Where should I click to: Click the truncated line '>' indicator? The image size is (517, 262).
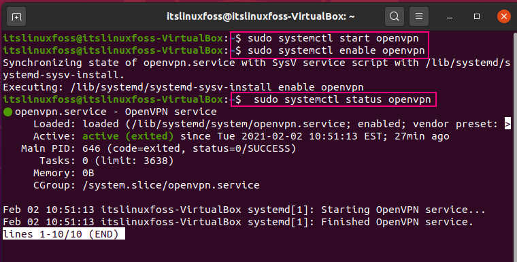coord(507,124)
